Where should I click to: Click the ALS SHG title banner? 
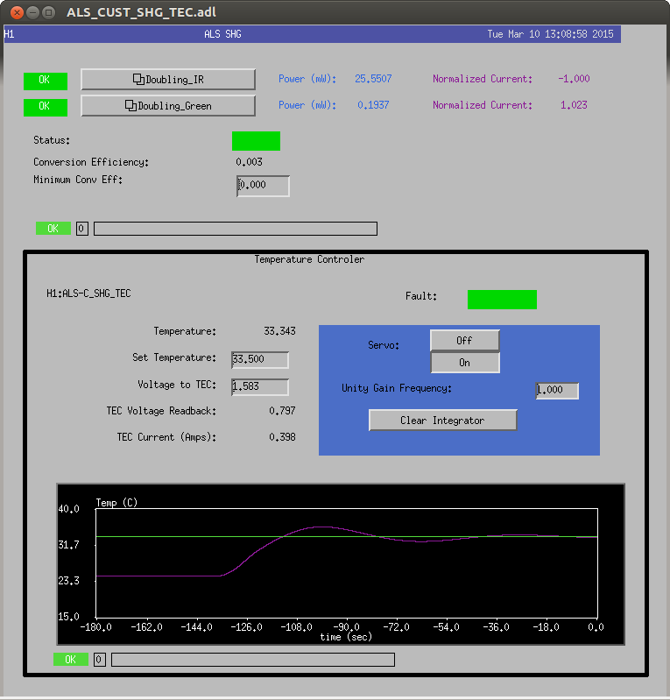click(222, 34)
